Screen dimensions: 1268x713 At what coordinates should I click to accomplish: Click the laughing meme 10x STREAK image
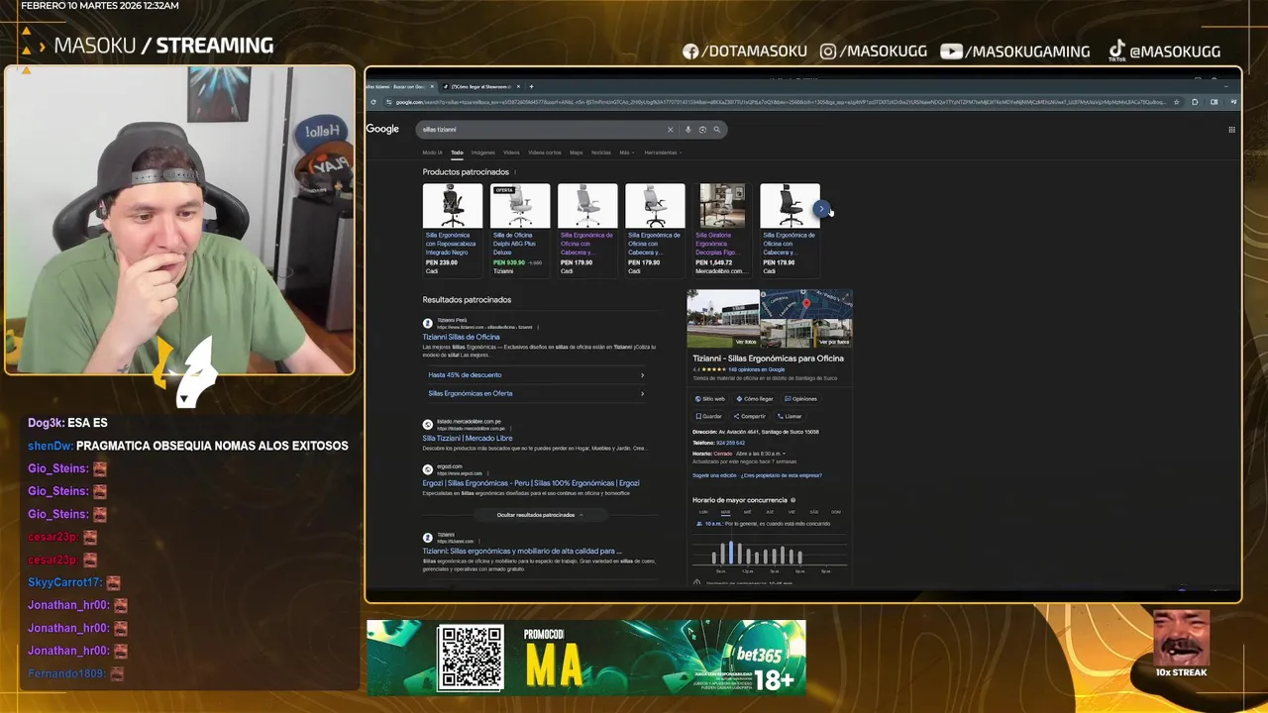pyautogui.click(x=1181, y=640)
